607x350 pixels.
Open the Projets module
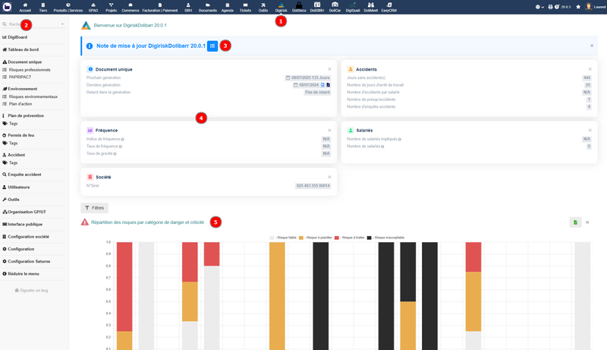tap(111, 7)
